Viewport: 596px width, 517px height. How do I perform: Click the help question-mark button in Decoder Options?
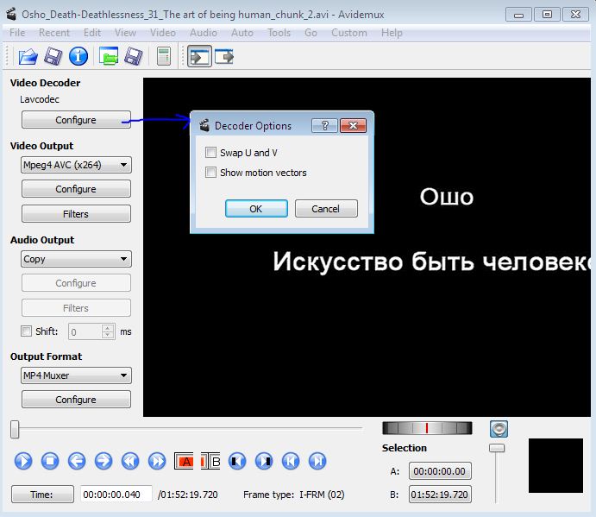(324, 125)
